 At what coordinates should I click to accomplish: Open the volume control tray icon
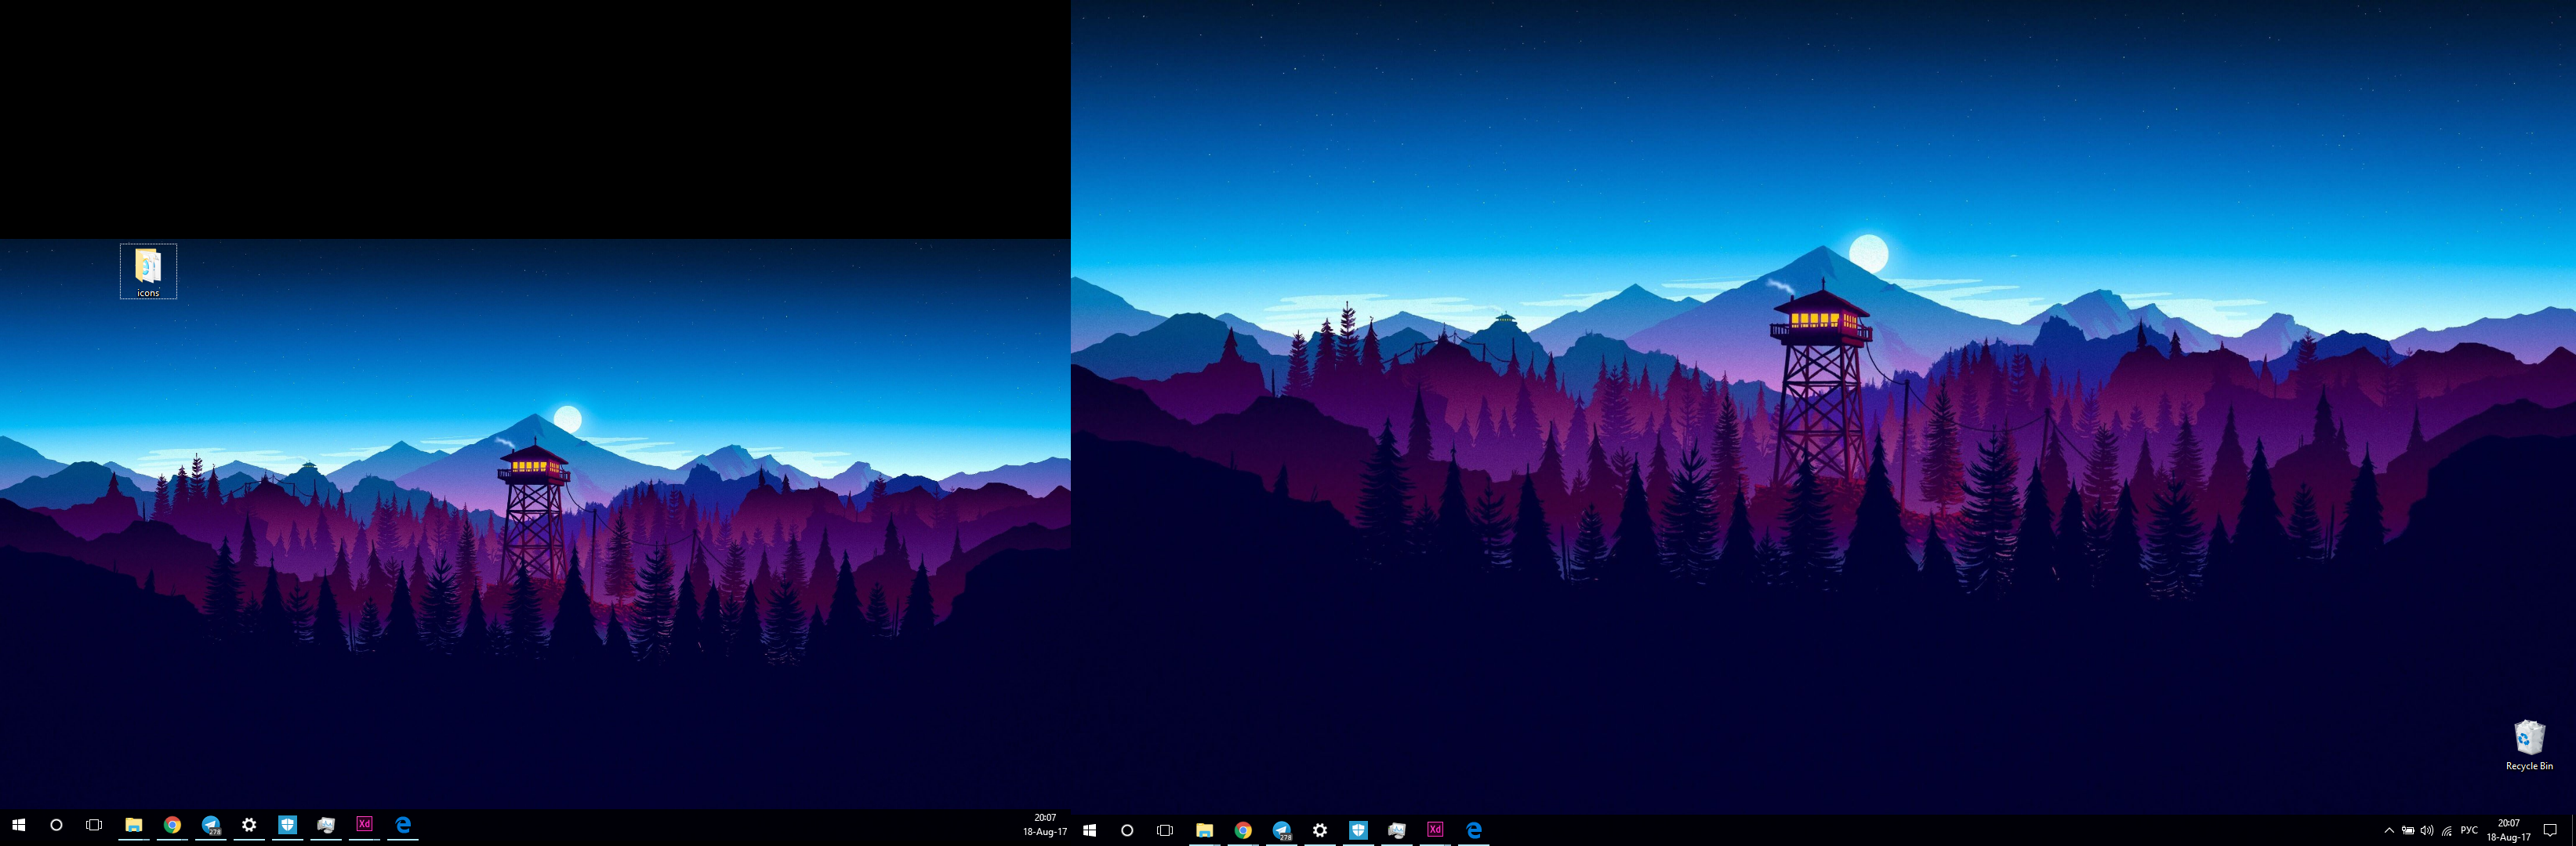tap(2427, 830)
